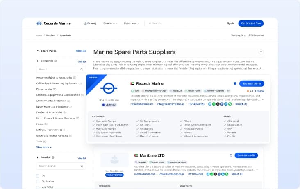Collapse the Spare Parts filter section
This screenshot has width=300, height=189.
click(x=38, y=51)
